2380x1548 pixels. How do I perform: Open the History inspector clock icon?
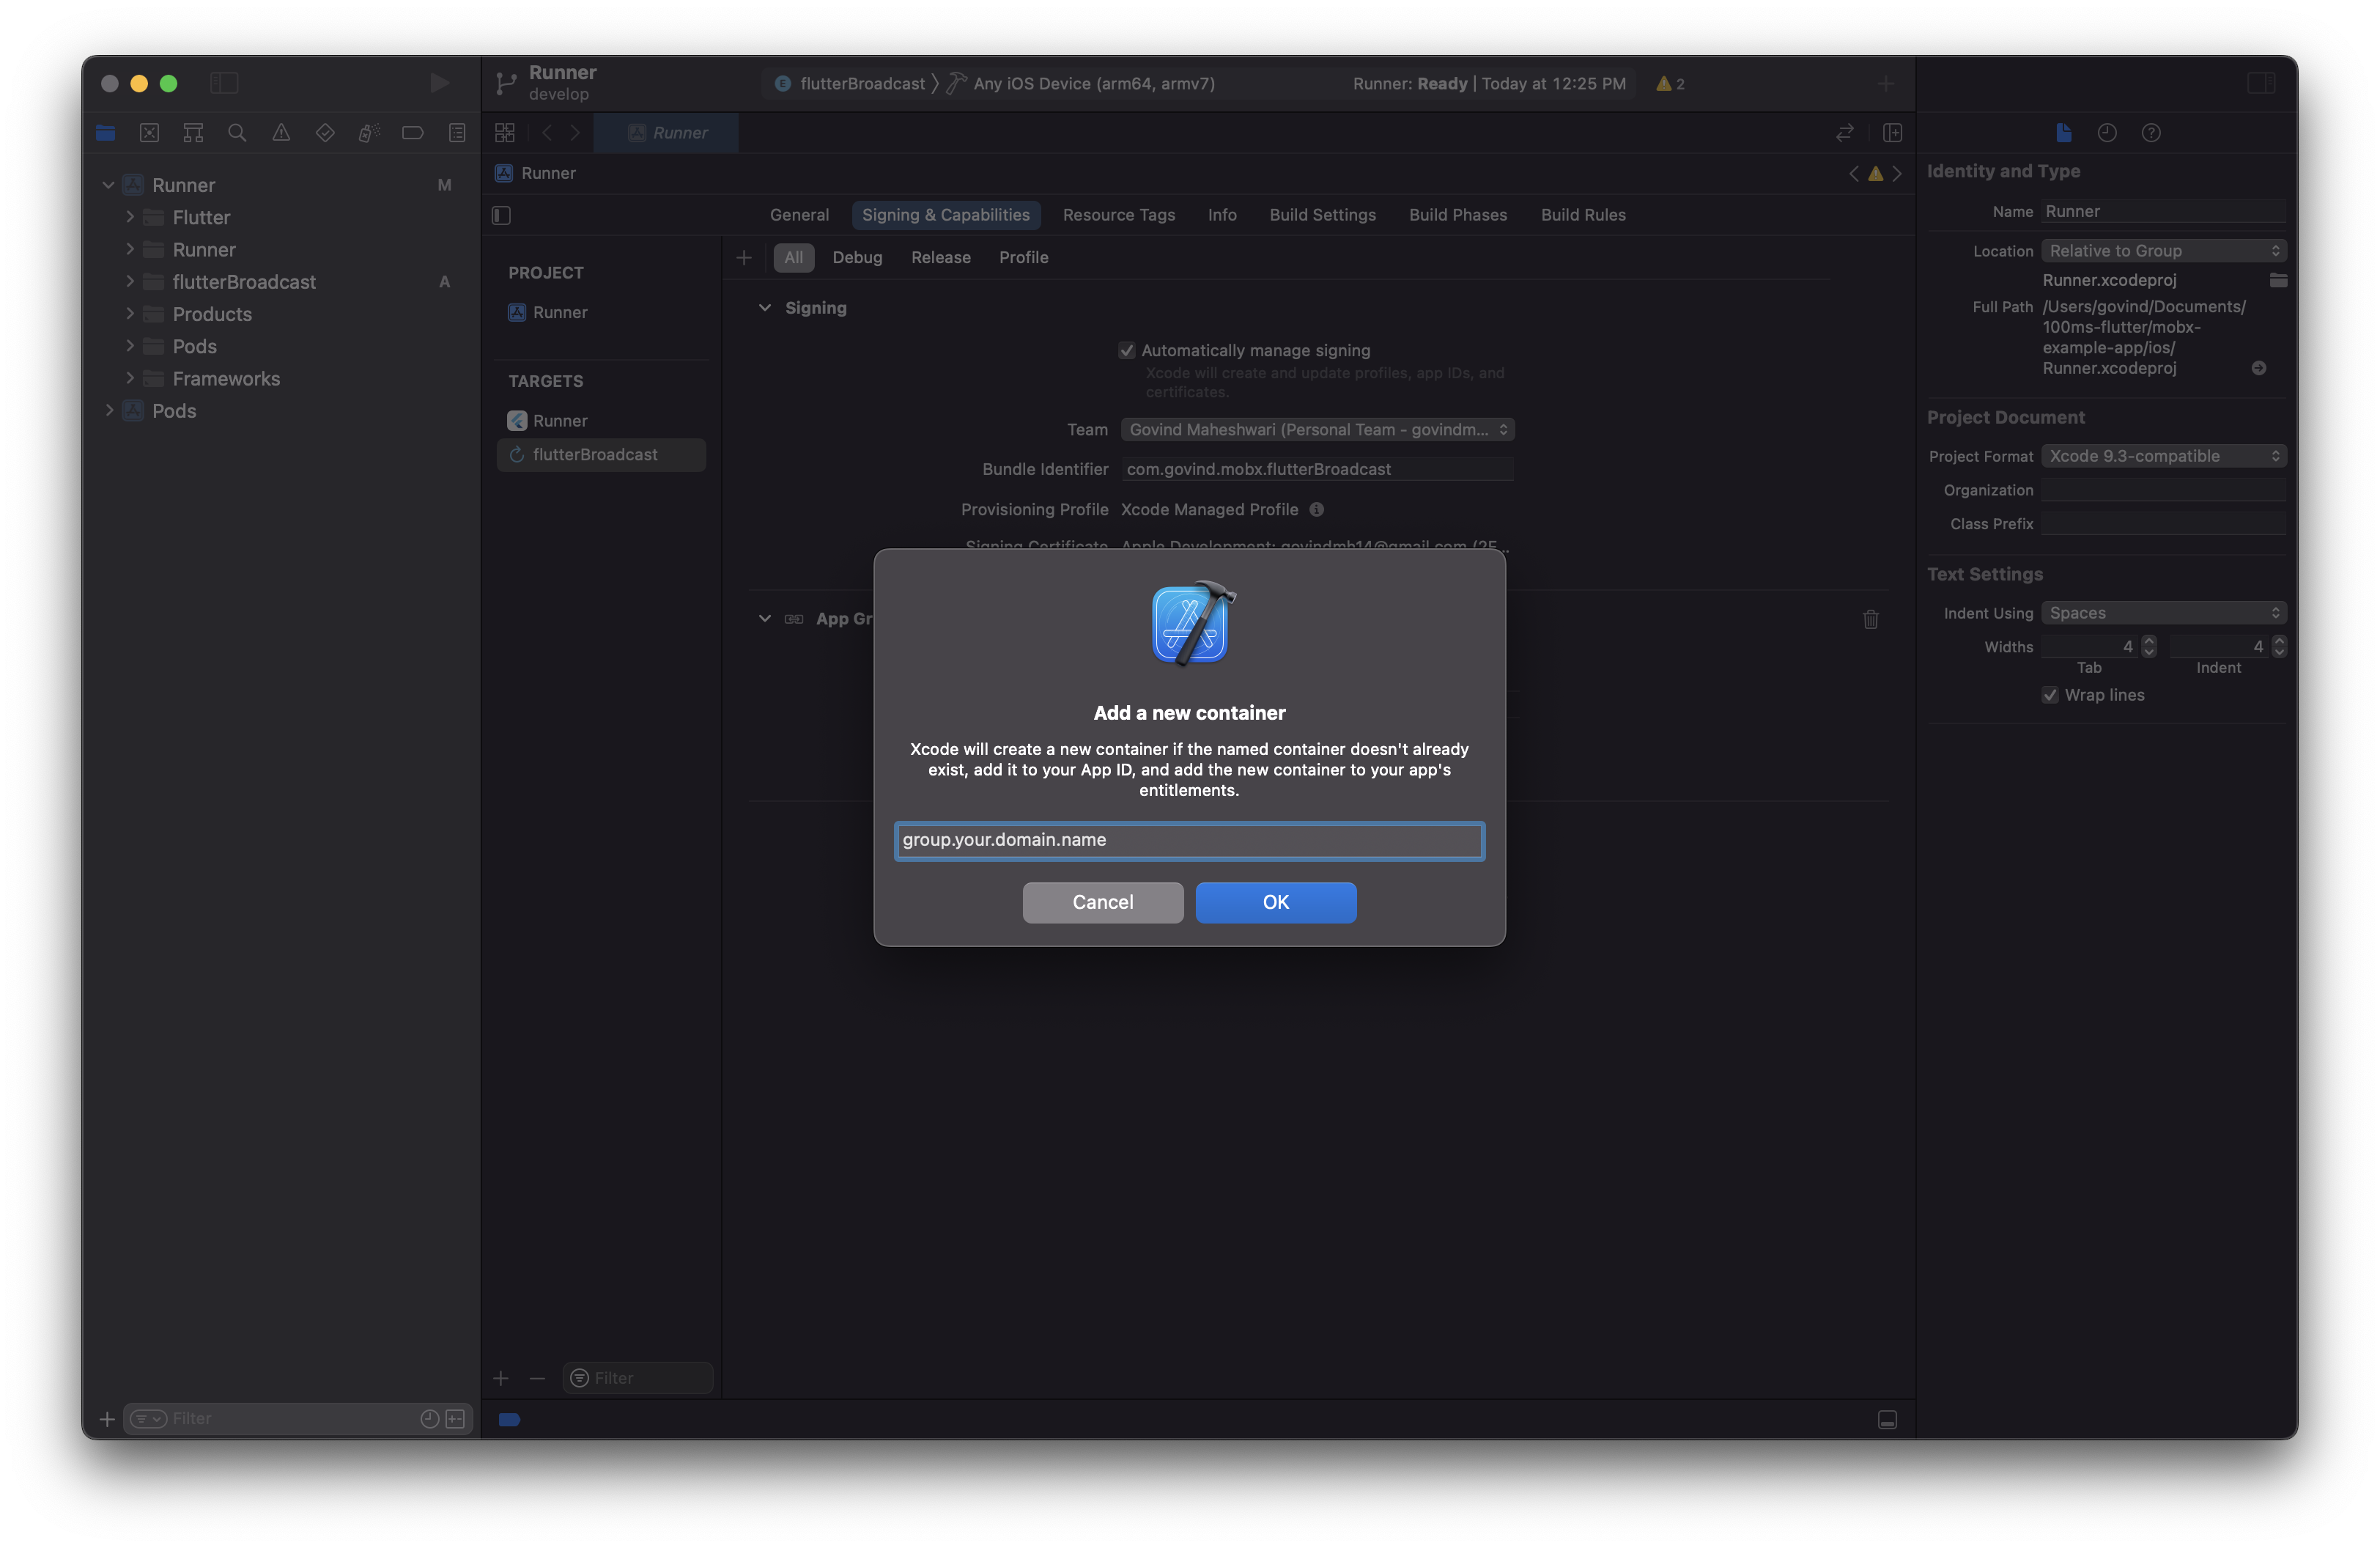pyautogui.click(x=2107, y=132)
